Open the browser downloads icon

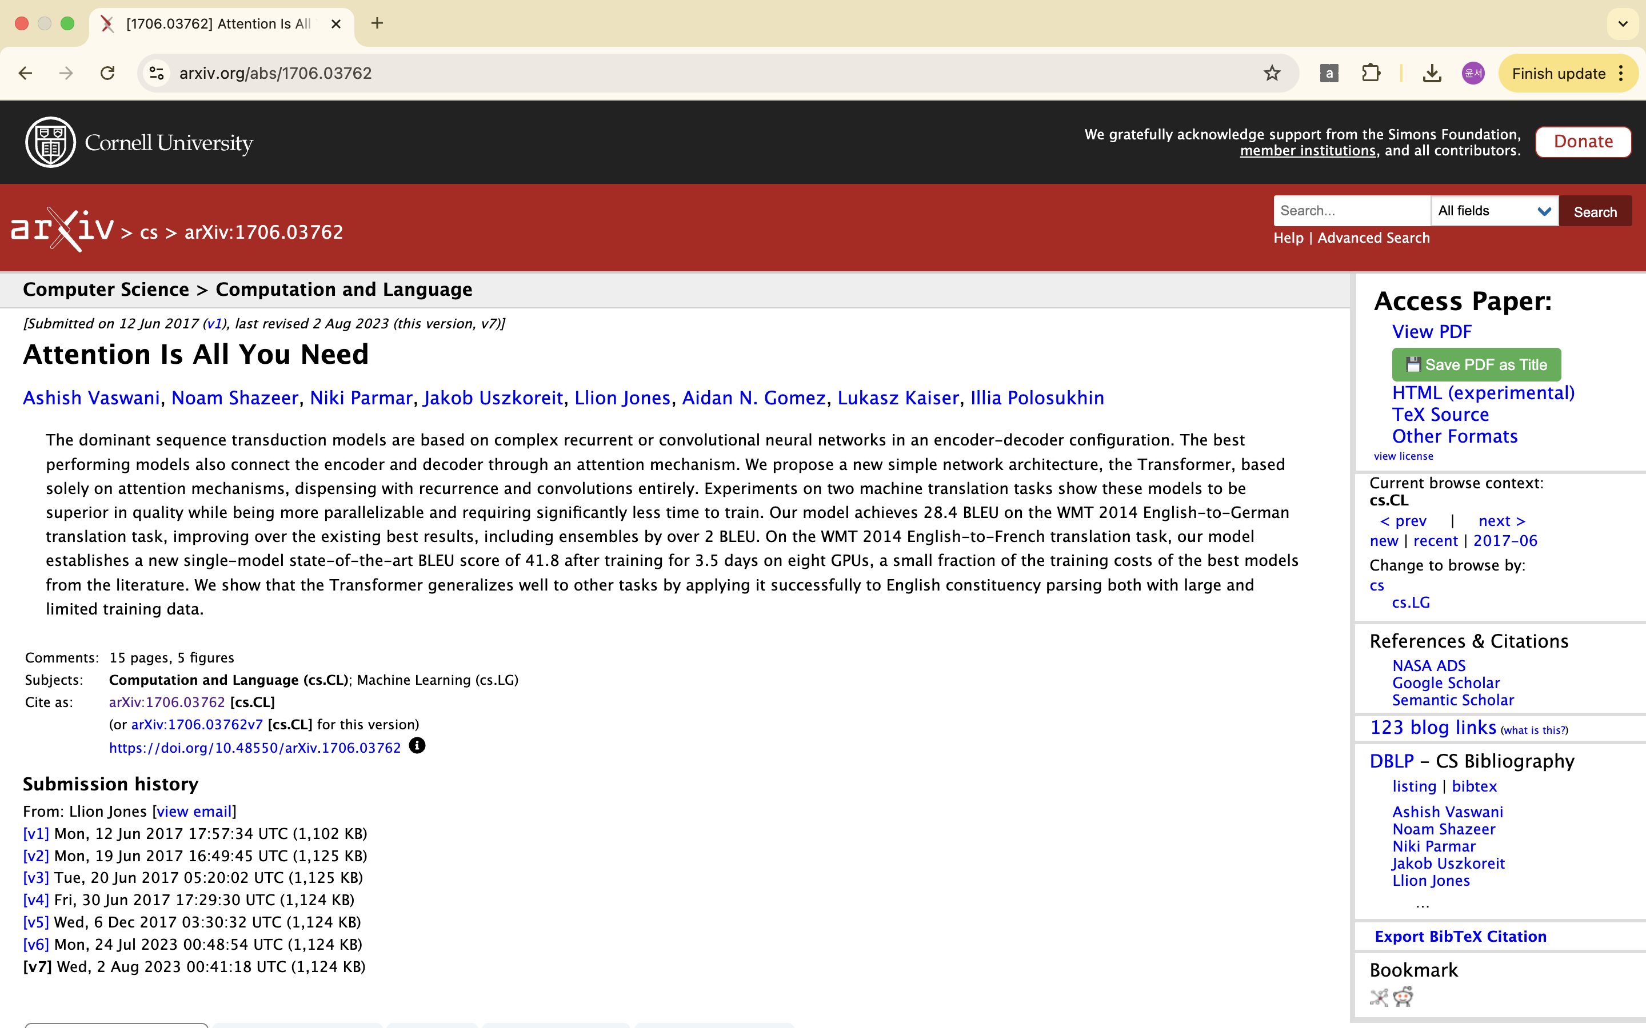click(x=1432, y=74)
